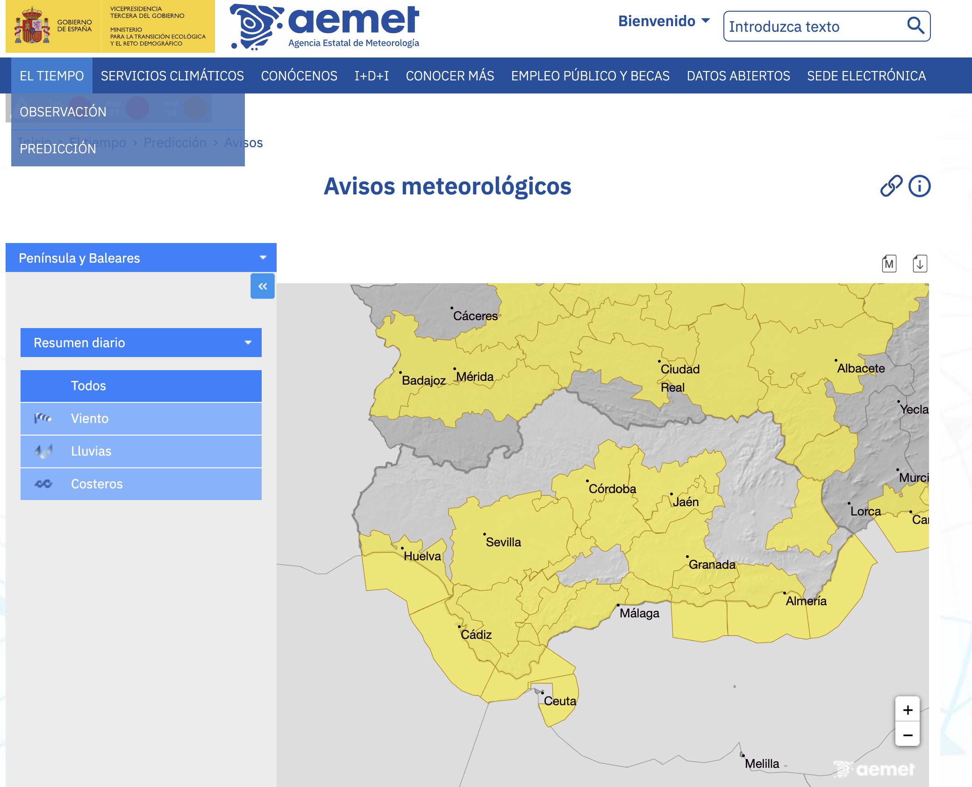Click the search magnifier icon
Viewport: 972px width, 787px height.
[915, 26]
